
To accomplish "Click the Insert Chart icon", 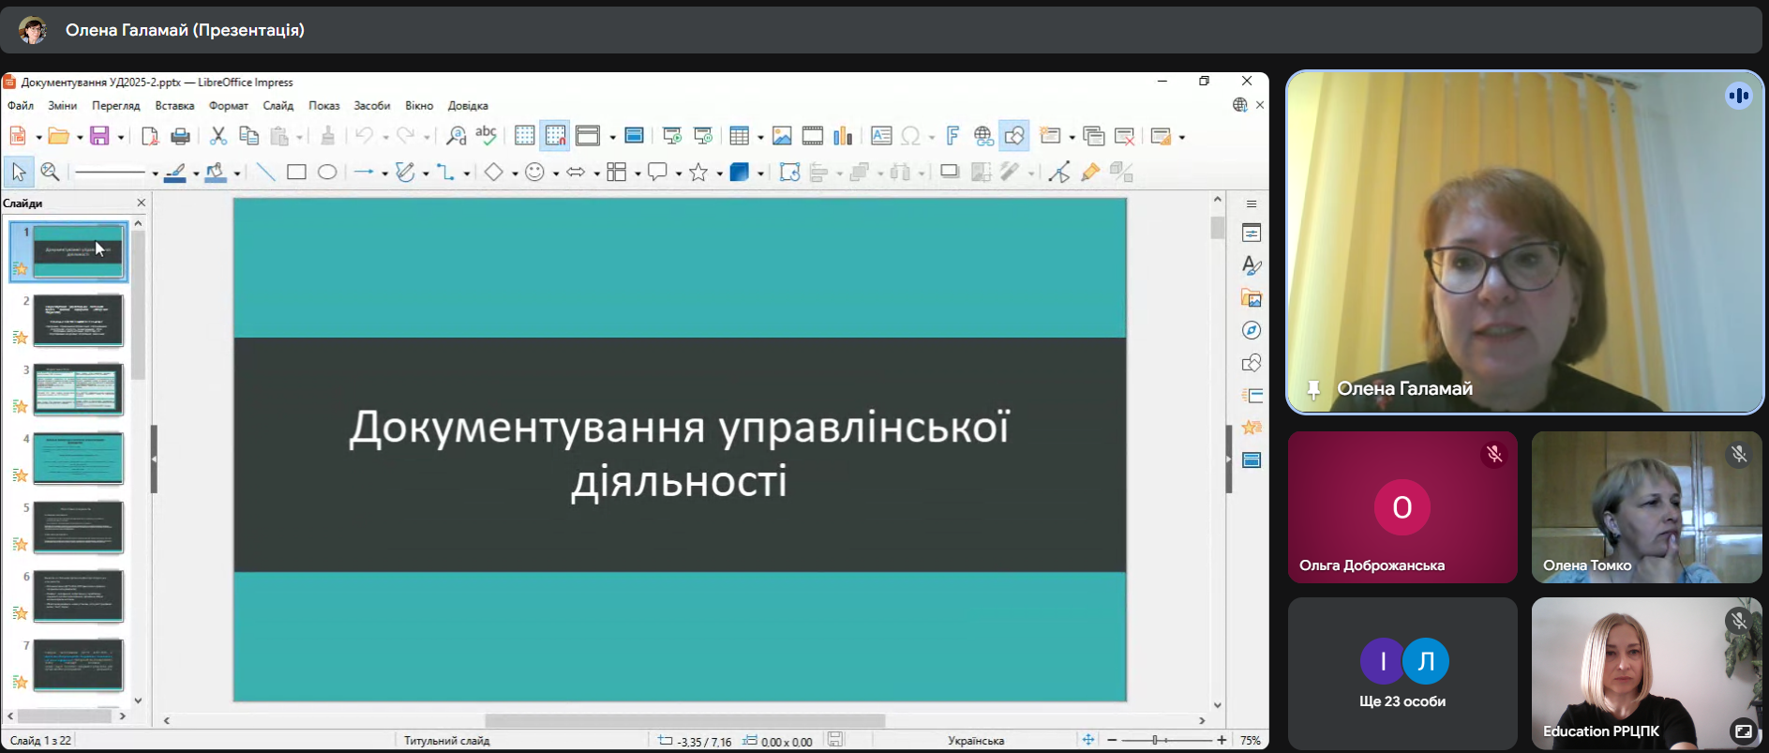I will [843, 137].
